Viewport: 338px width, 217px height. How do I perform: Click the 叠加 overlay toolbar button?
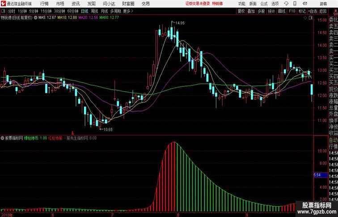[251, 11]
